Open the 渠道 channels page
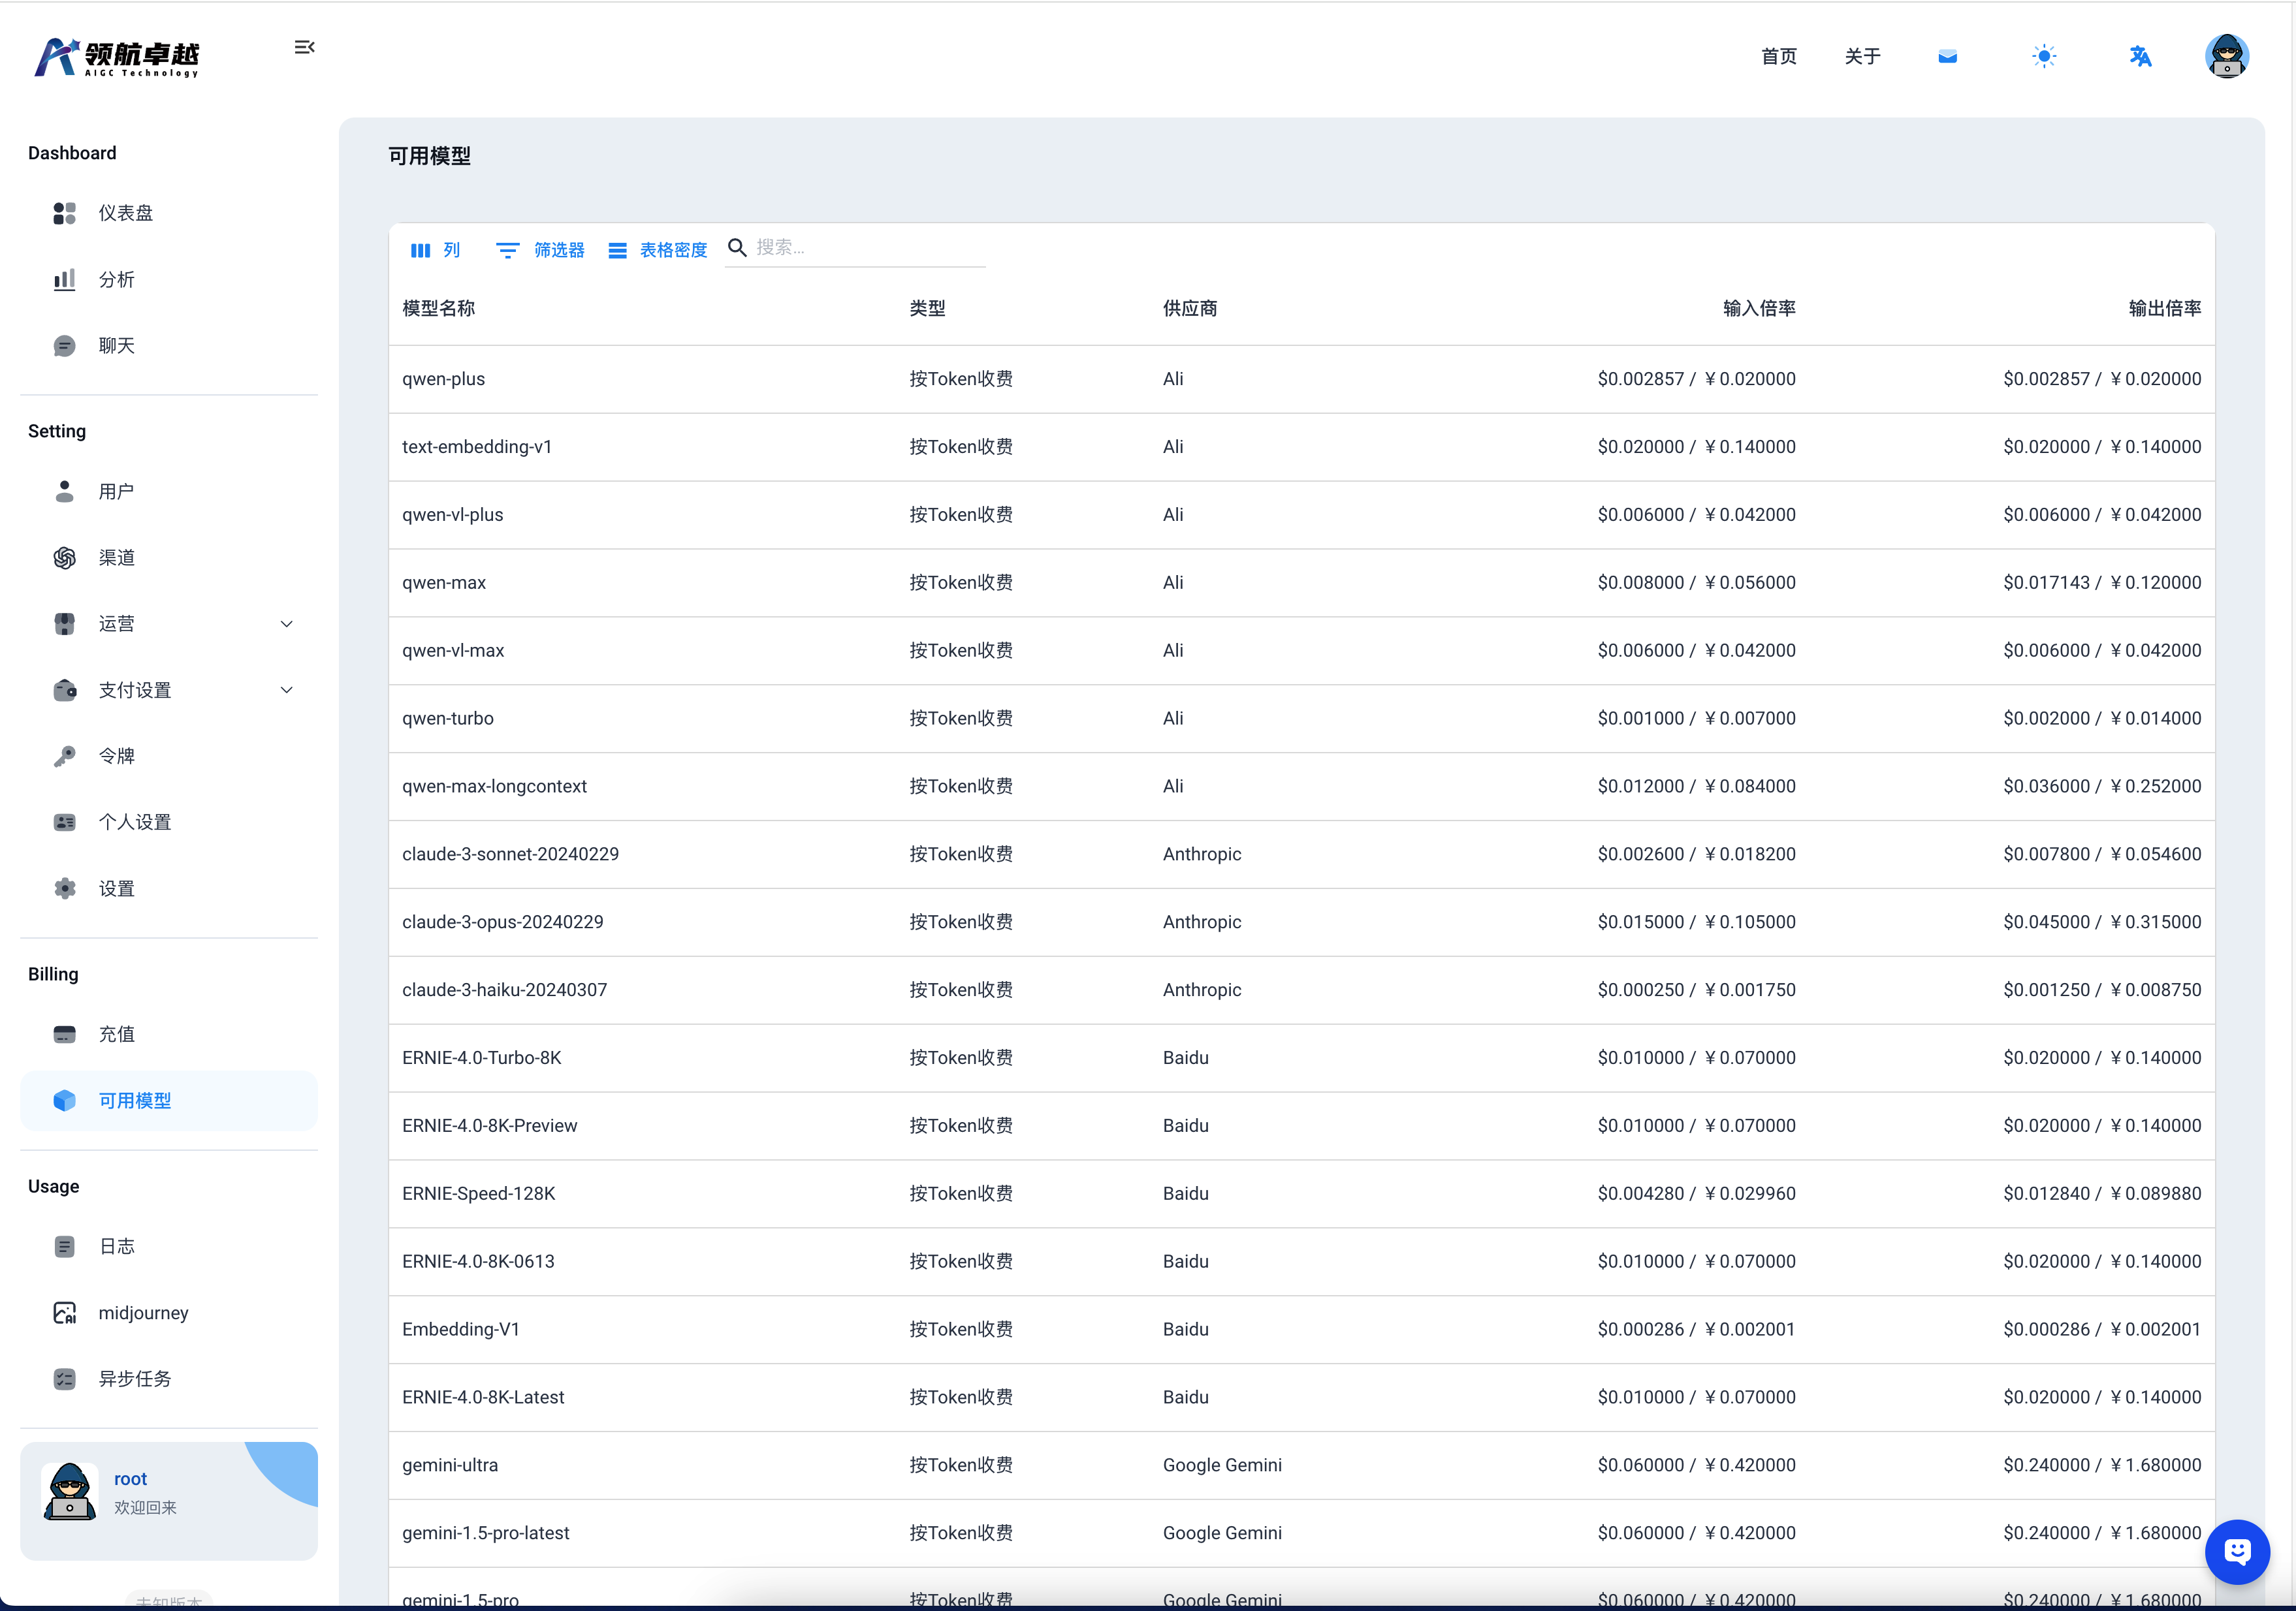Screen dimensions: 2296x1611 tap(117, 557)
